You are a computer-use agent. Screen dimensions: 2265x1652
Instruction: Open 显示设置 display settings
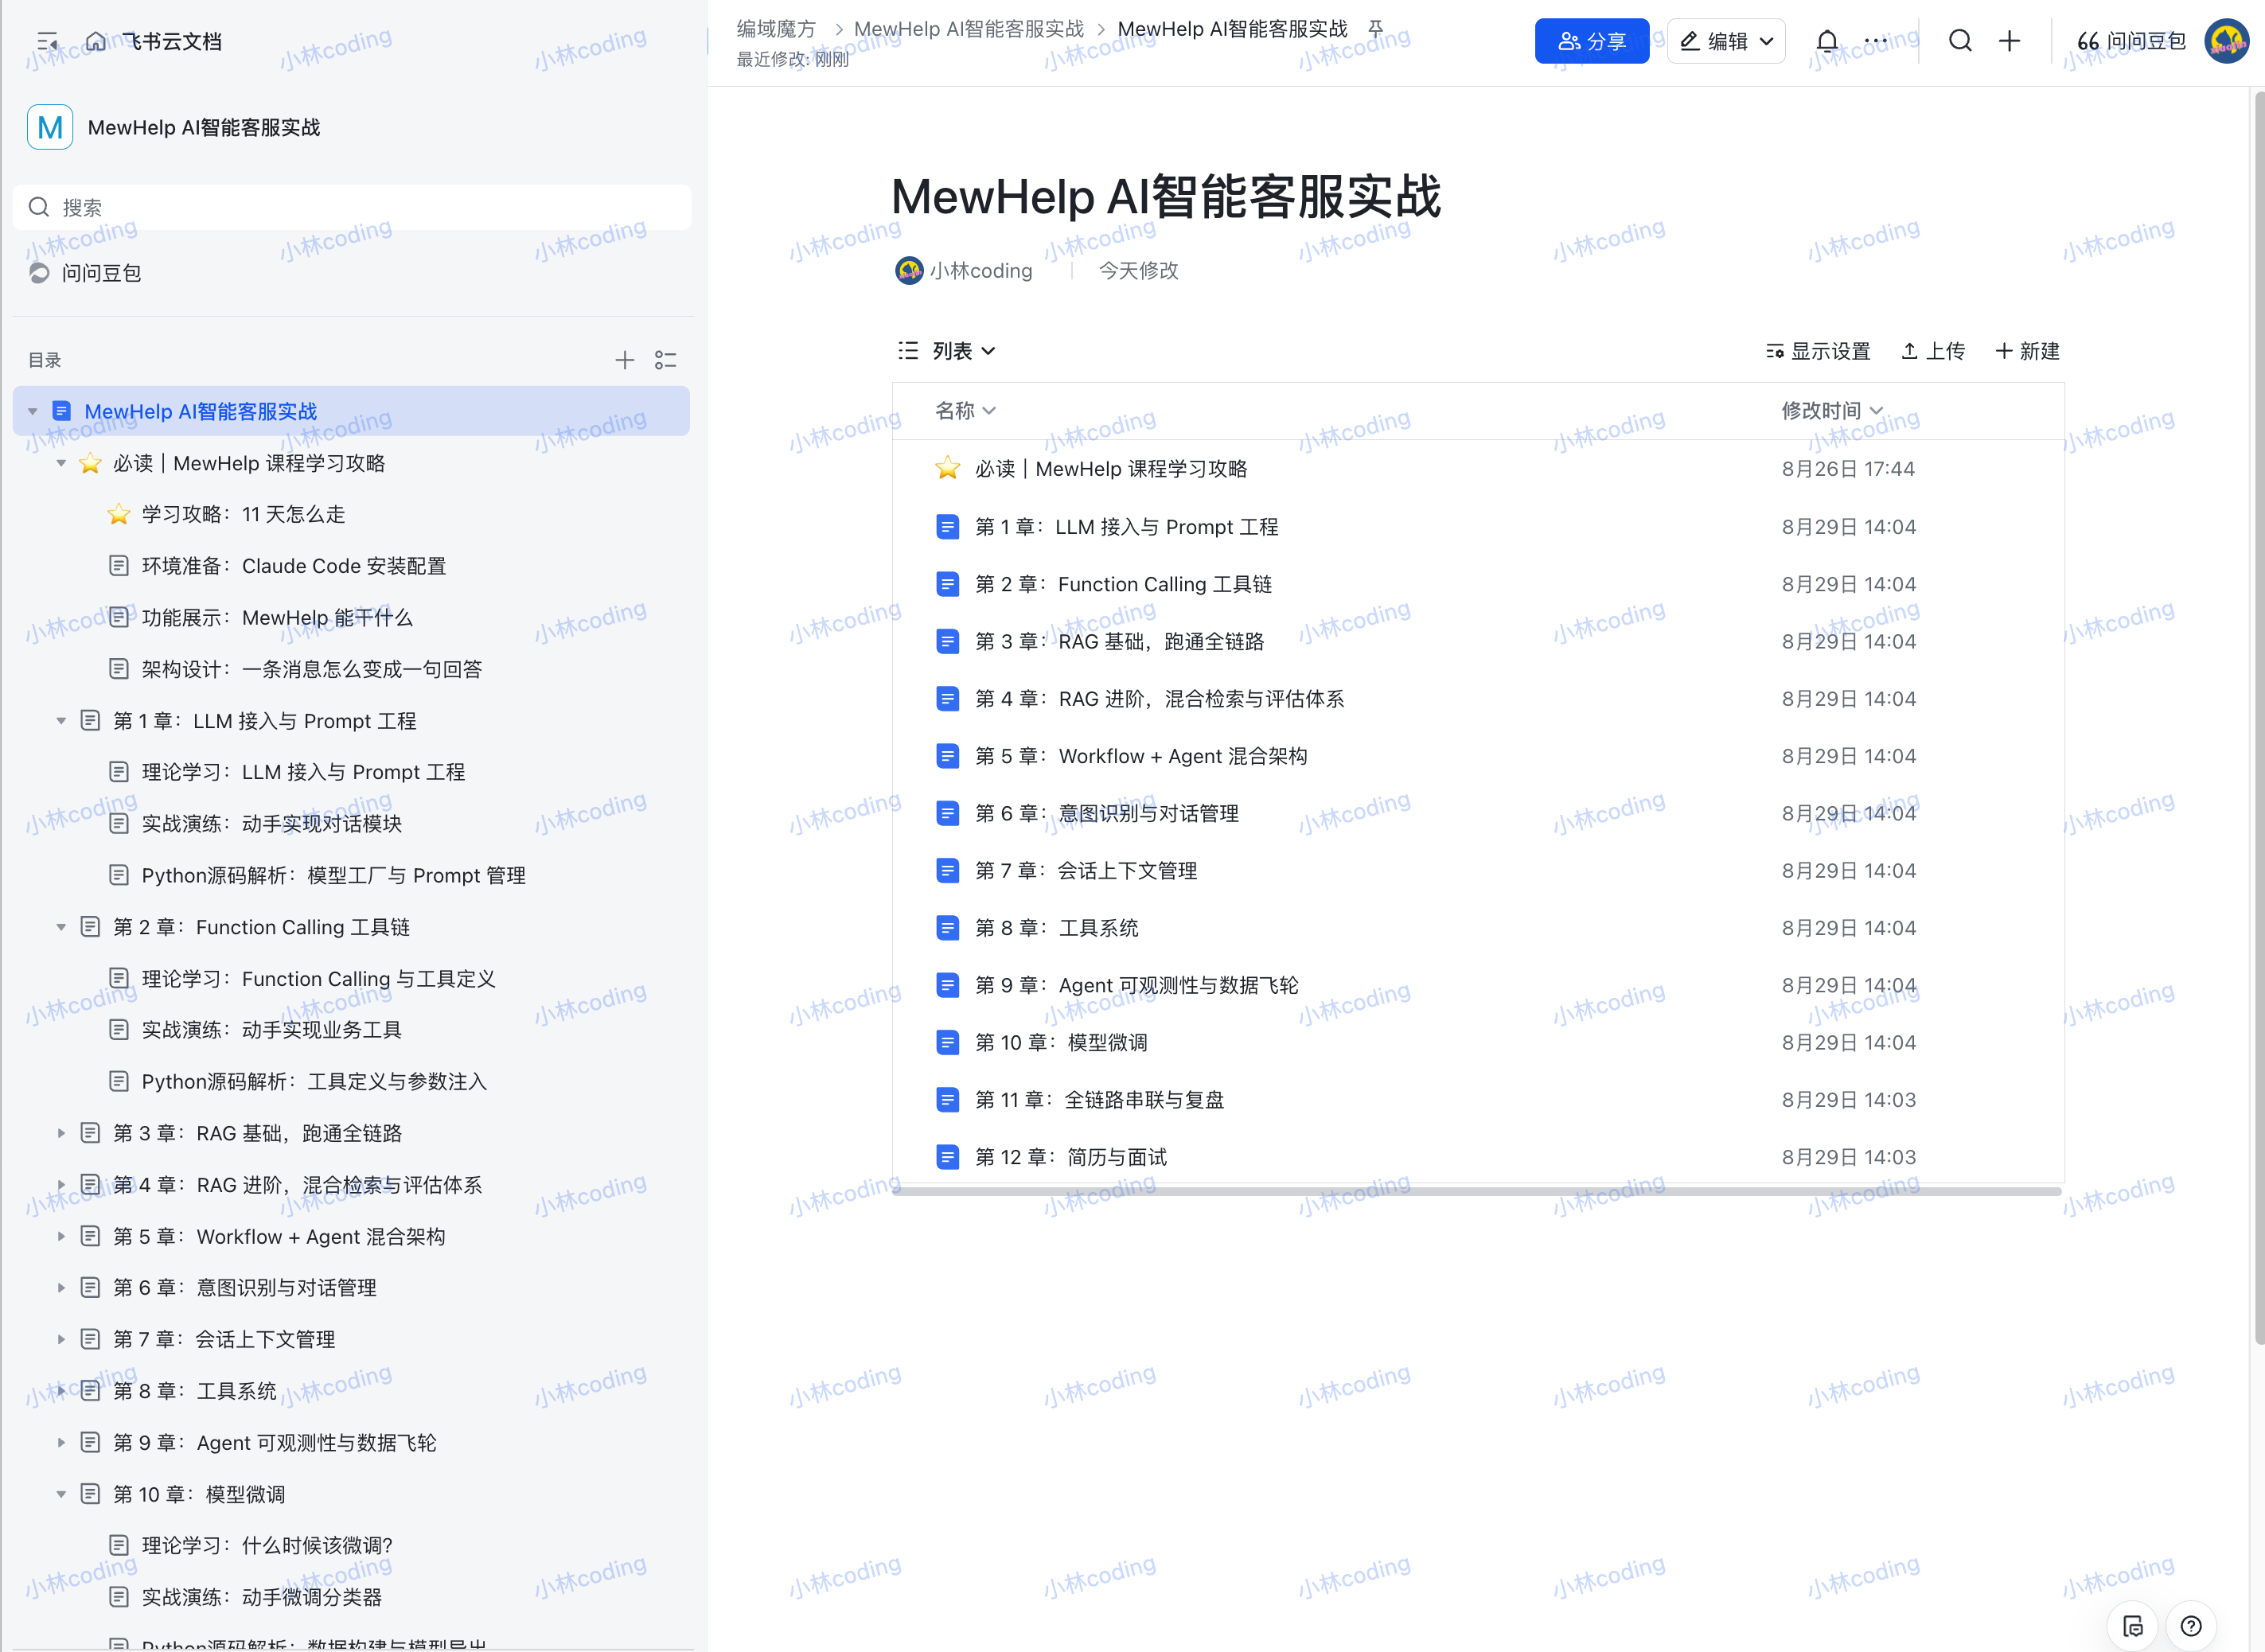click(x=1817, y=351)
